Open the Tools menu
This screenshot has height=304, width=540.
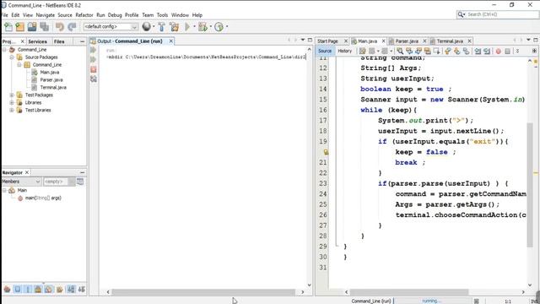[162, 15]
